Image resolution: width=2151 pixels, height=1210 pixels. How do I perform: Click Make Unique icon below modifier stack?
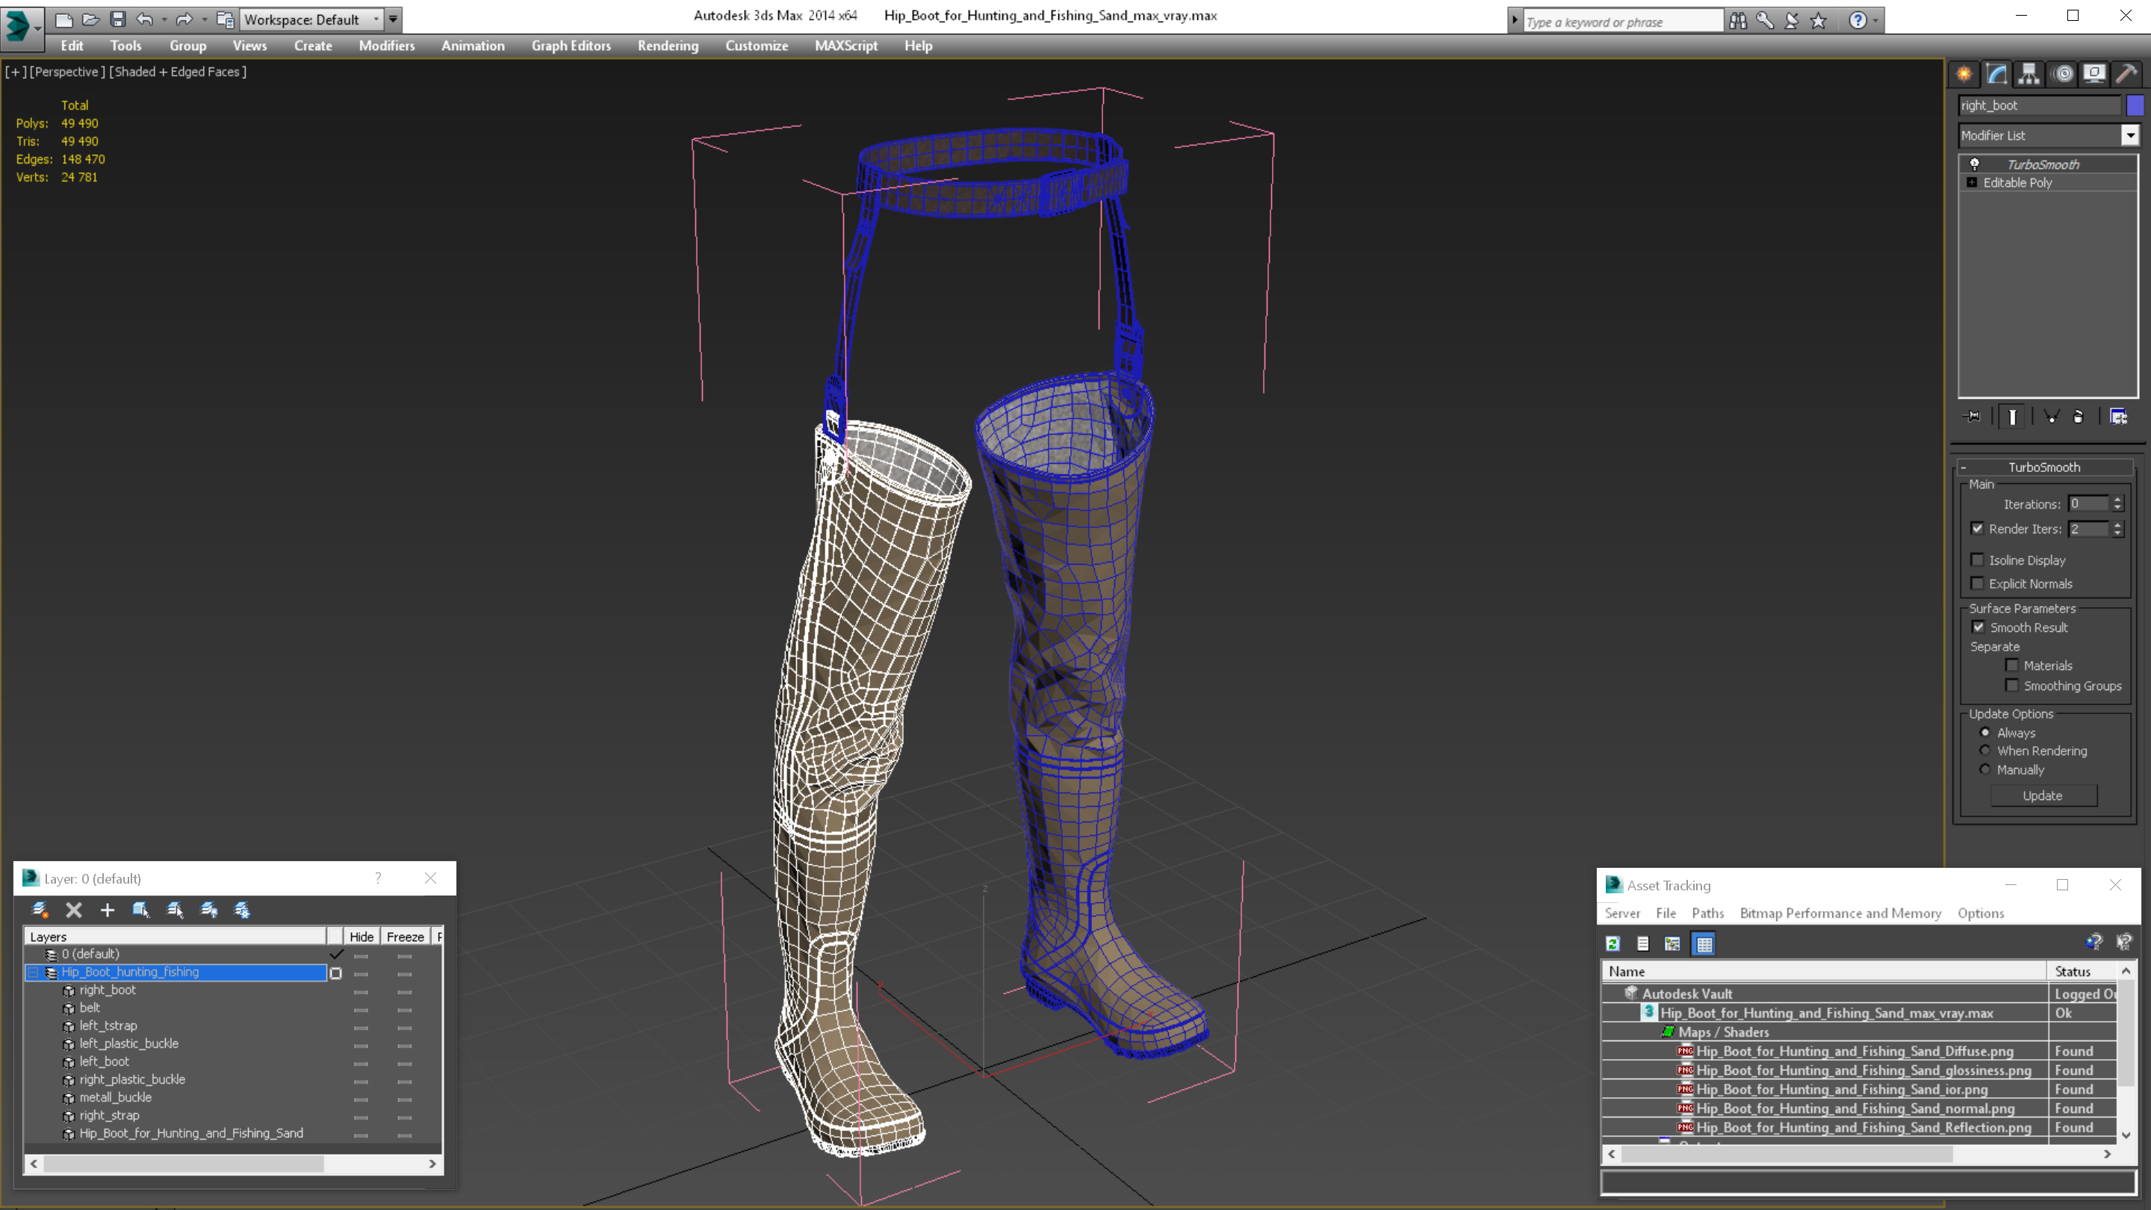(2051, 416)
